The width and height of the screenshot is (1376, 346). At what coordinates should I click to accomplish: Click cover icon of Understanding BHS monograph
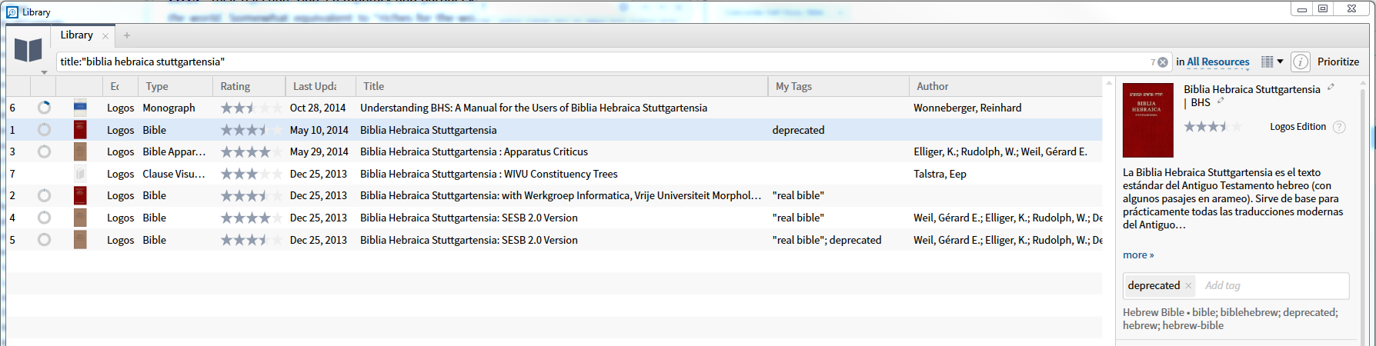[80, 108]
